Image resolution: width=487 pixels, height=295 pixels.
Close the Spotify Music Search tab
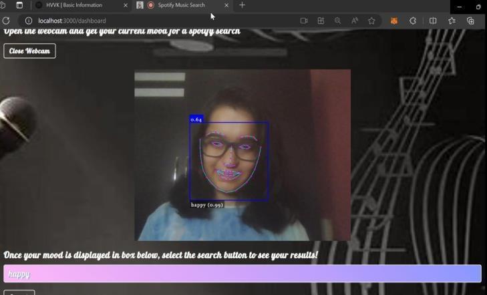(x=226, y=5)
